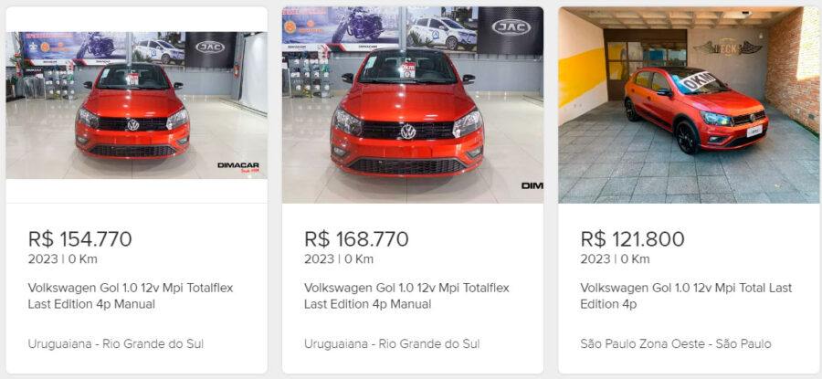
Task: Open the R$ 154.770 Gol listing photo
Action: 136,105
